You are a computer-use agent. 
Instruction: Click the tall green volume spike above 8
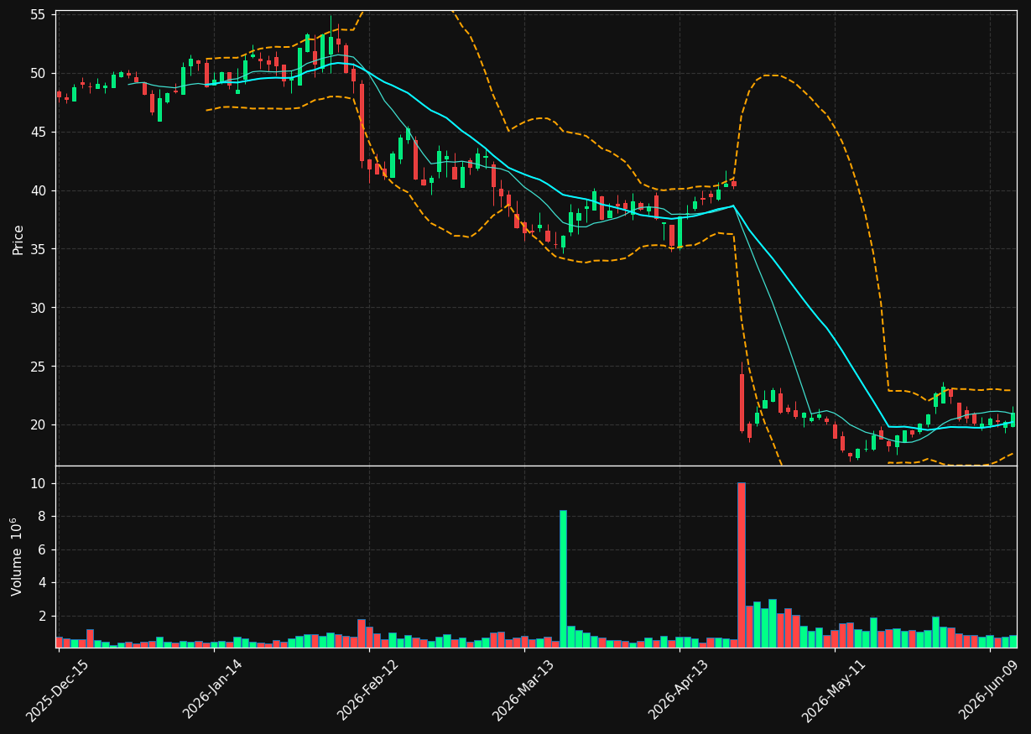[563, 579]
